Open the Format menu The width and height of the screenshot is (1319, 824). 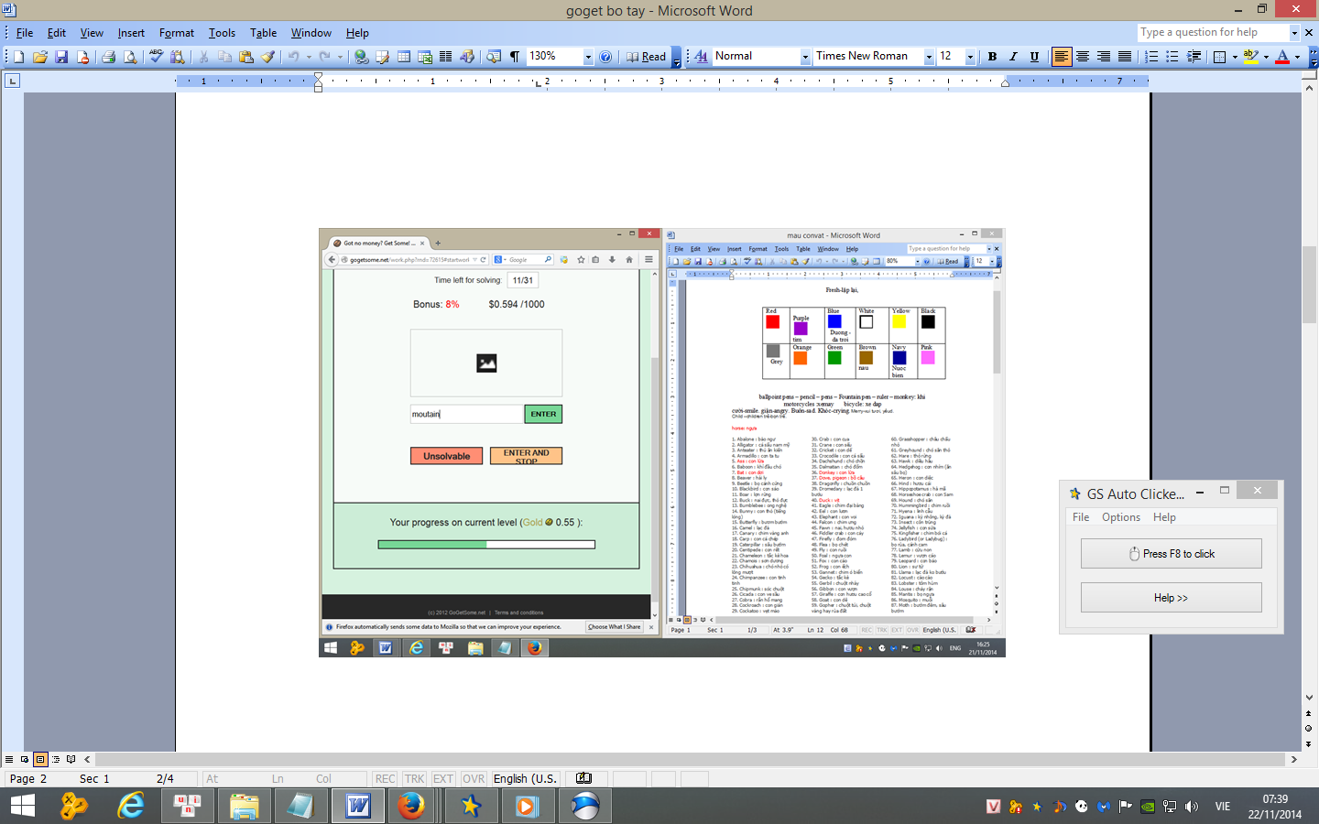177,33
